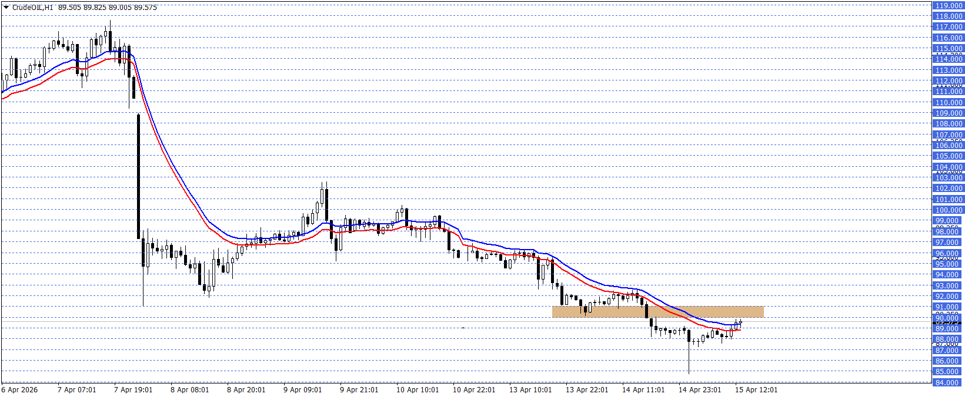Click the large black candle of 7 Apr drop
The width and height of the screenshot is (965, 397).
tap(139, 176)
